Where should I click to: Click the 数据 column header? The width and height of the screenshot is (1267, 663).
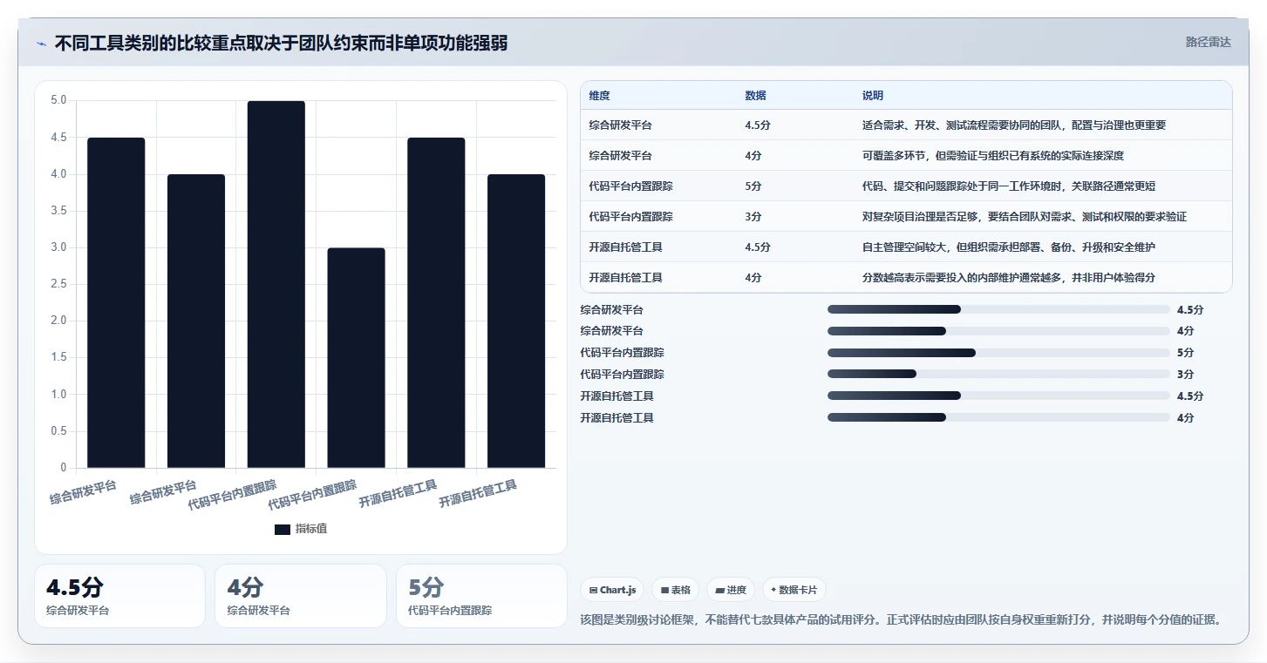[756, 95]
